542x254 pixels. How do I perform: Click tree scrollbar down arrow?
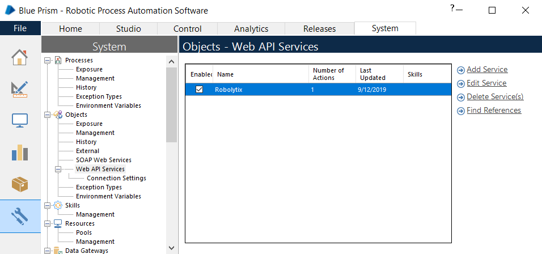click(x=171, y=247)
